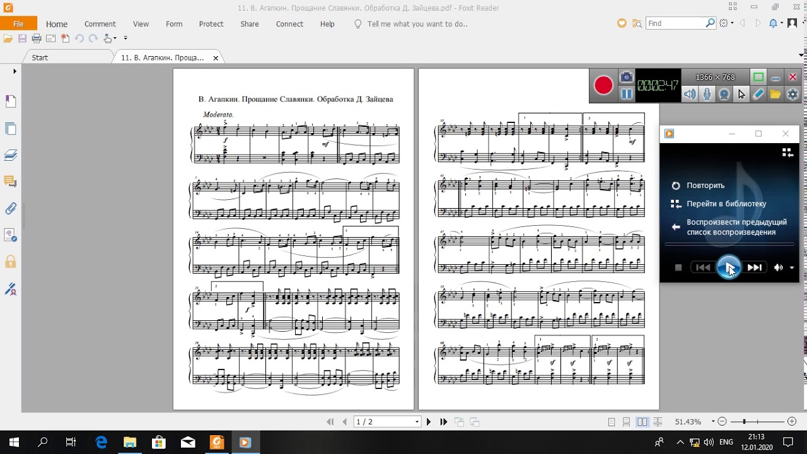
Task: Go to next page arrow
Action: pos(429,422)
